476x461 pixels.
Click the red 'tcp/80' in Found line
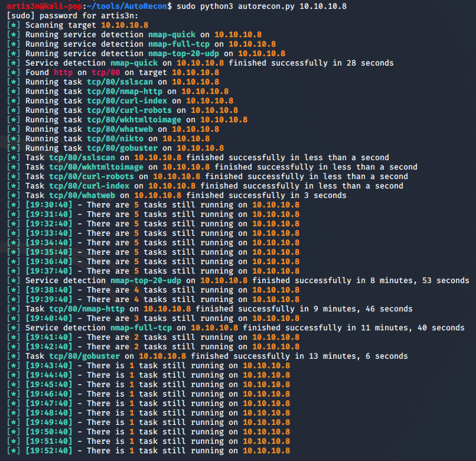click(106, 72)
